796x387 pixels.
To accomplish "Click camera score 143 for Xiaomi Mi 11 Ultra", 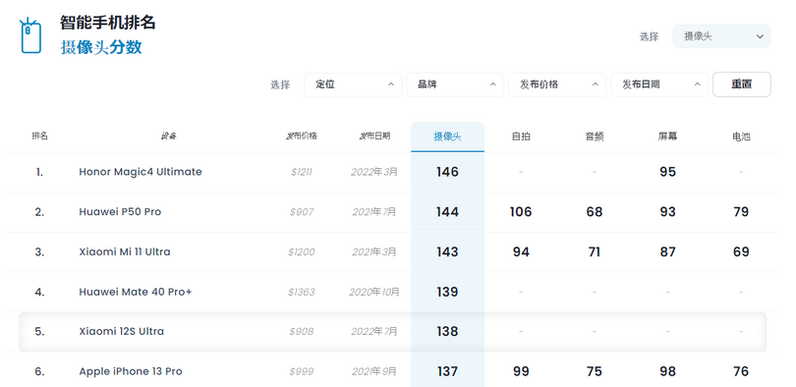I will pyautogui.click(x=447, y=252).
